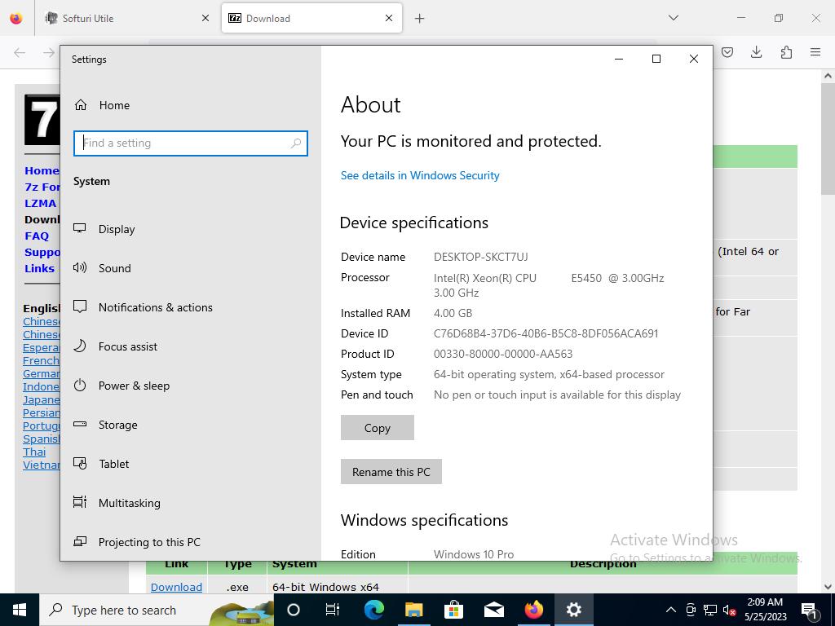Launch Microsoft Edge from the taskbar
This screenshot has width=835, height=626.
click(373, 610)
